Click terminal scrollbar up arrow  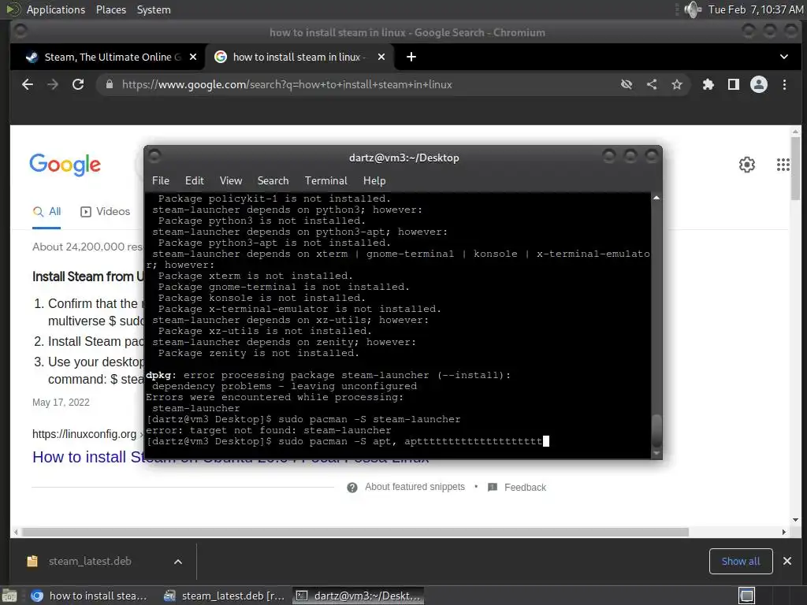[x=656, y=198]
